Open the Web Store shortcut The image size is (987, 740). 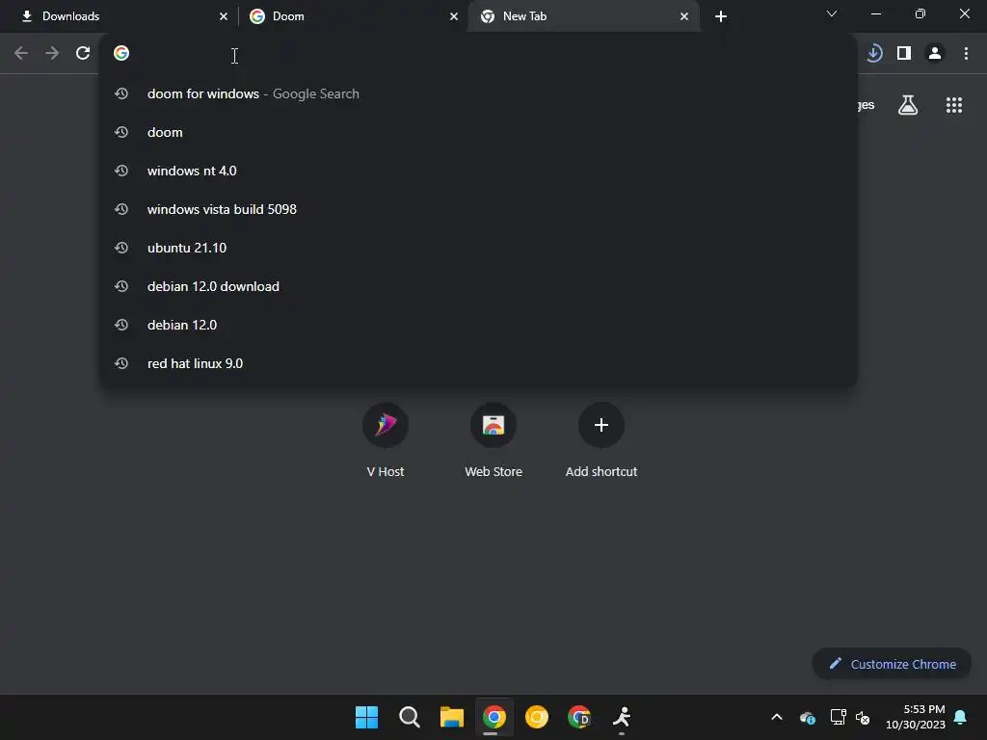[493, 439]
